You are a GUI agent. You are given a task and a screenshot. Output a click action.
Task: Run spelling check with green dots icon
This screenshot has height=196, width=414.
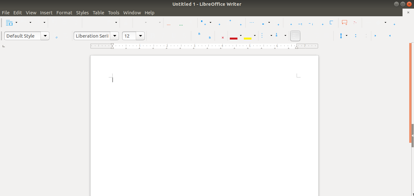(181, 23)
